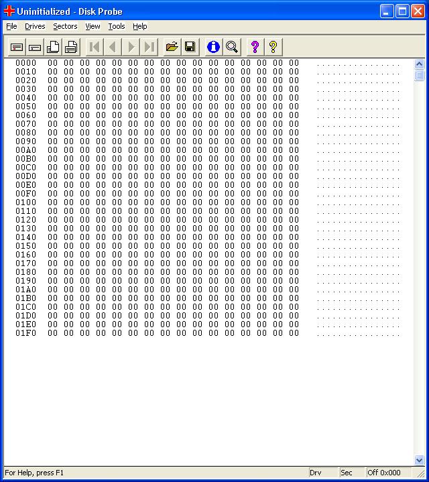Maximize the Disk Probe window
Viewport: 429px width, 482px height.
[402, 11]
